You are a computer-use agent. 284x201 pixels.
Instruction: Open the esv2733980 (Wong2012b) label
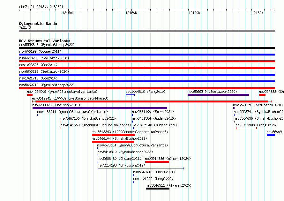tap(257, 125)
